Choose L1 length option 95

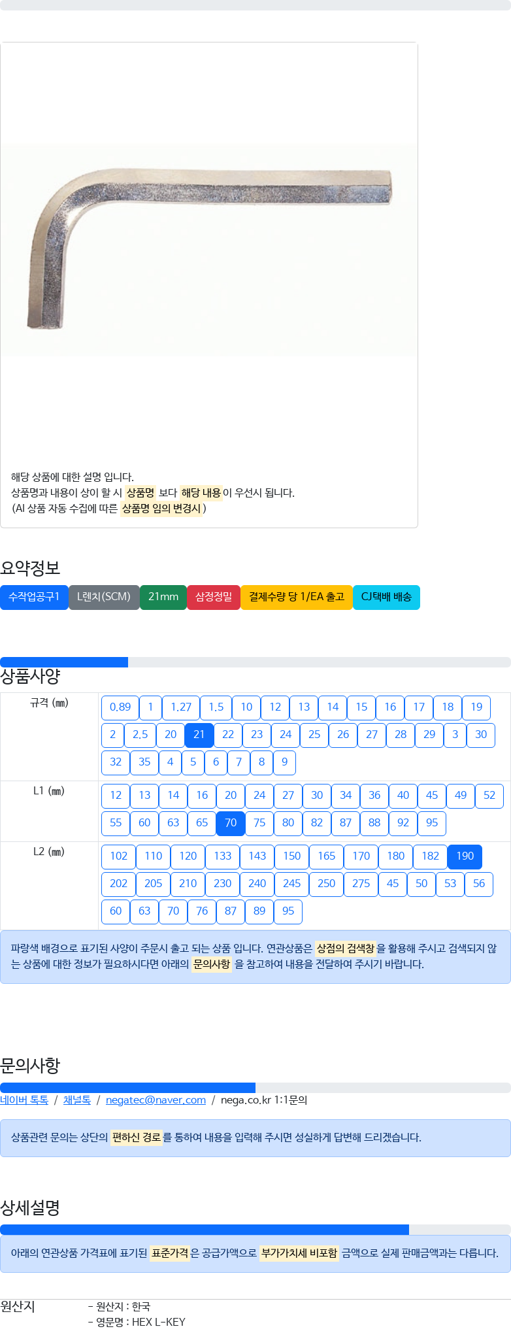point(432,823)
